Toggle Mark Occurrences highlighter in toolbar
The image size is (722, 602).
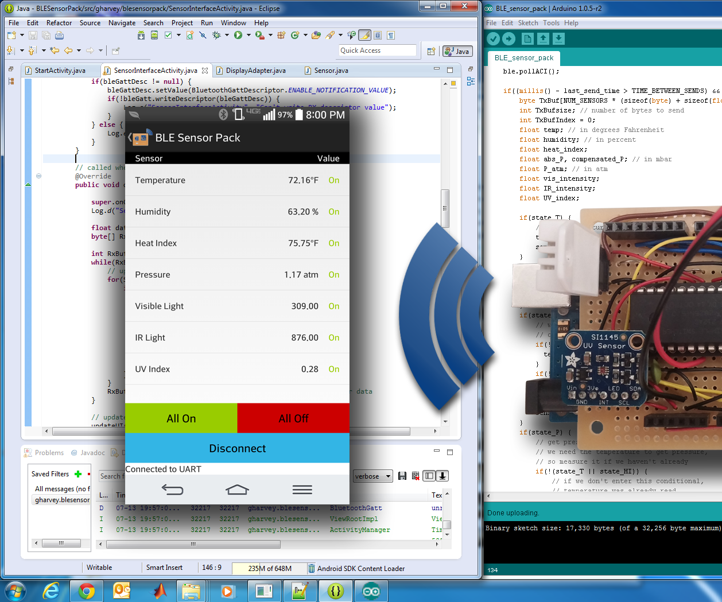coord(365,36)
